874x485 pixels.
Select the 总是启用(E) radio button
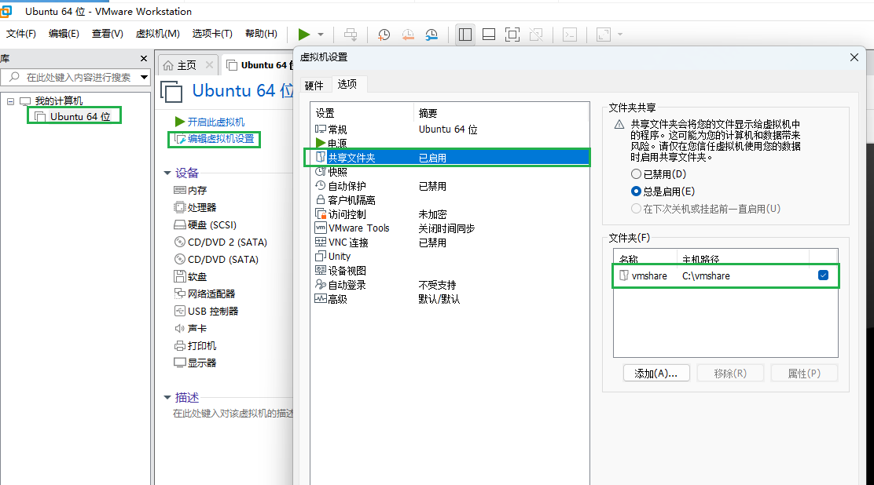636,191
